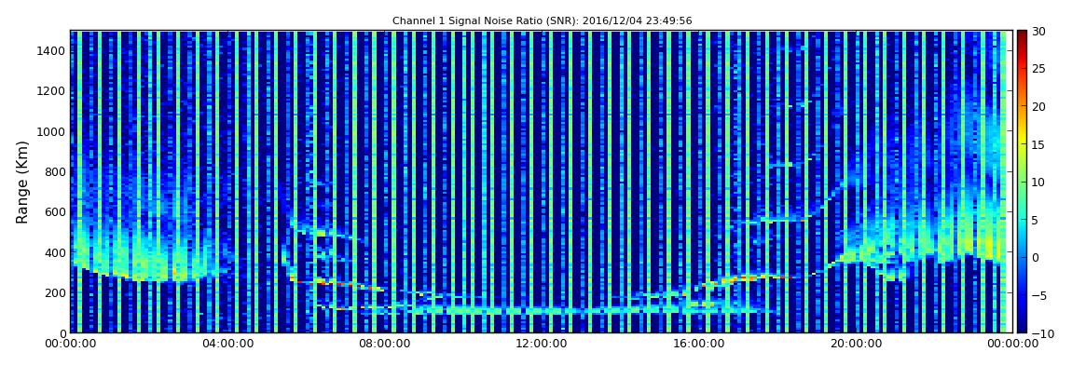
Task: Click the 600 range tick label
Action: 55,212
